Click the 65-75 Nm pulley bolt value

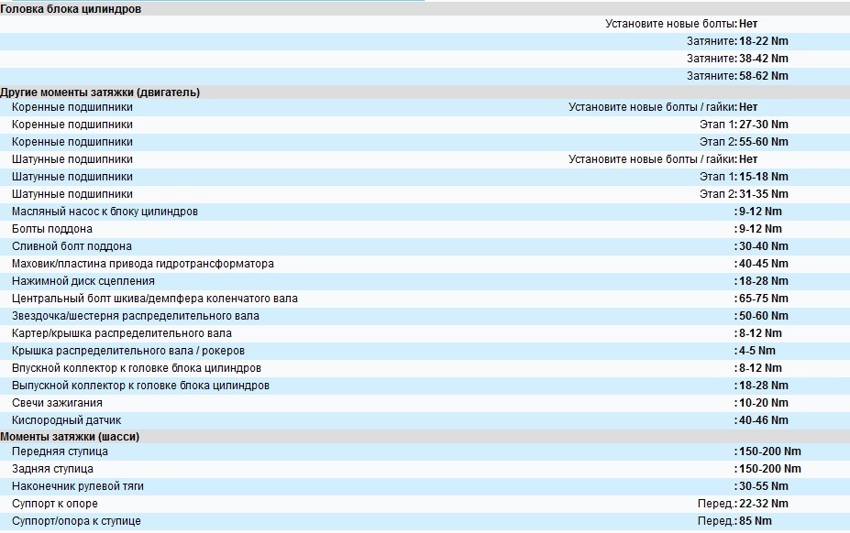click(763, 298)
